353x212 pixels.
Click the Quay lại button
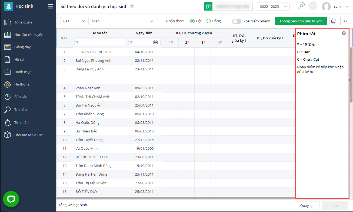point(307,206)
